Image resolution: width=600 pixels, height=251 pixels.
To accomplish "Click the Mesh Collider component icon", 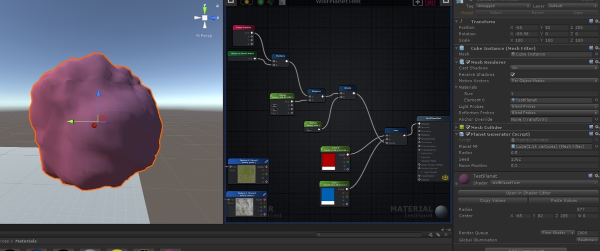I will (461, 127).
